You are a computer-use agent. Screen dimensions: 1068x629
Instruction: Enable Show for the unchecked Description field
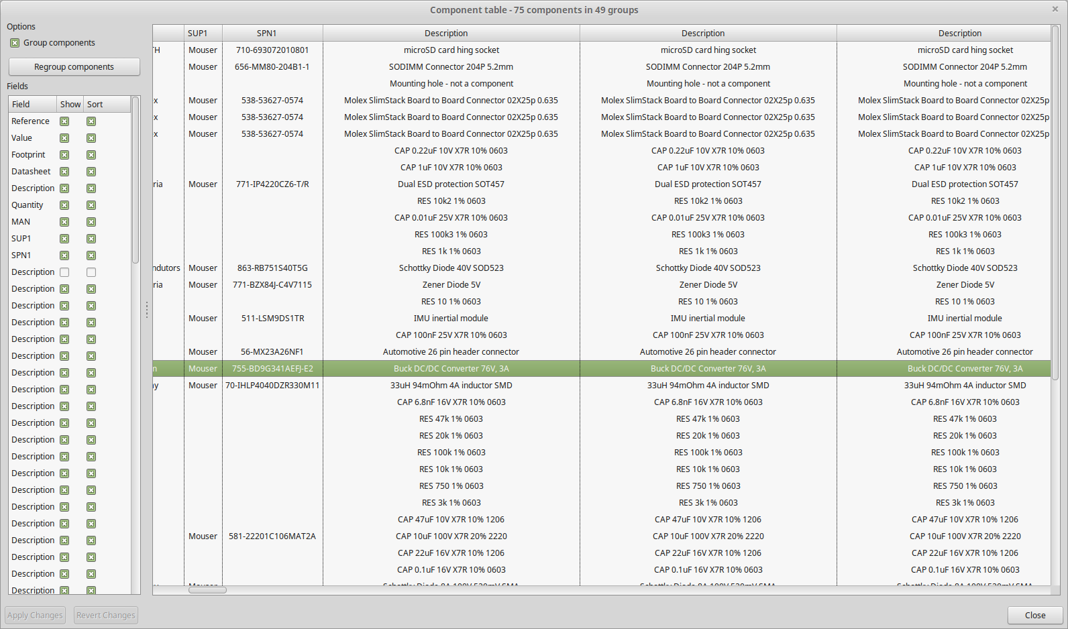tap(64, 272)
